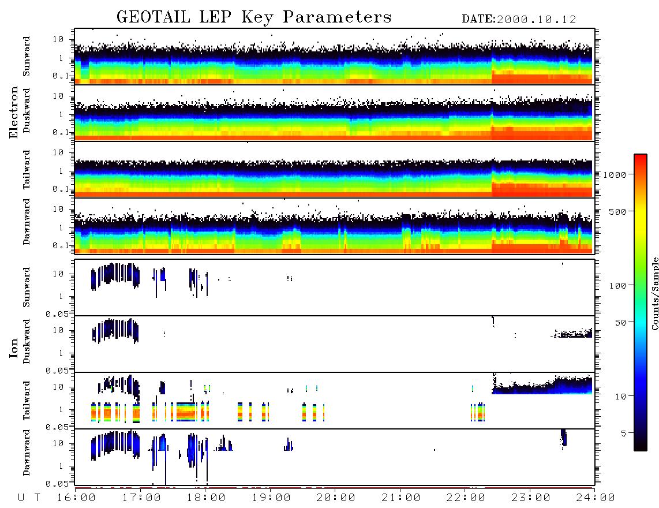Viewport: 659px width, 508px height.
Task: Click the 100 colorbar tick value
Action: [618, 286]
